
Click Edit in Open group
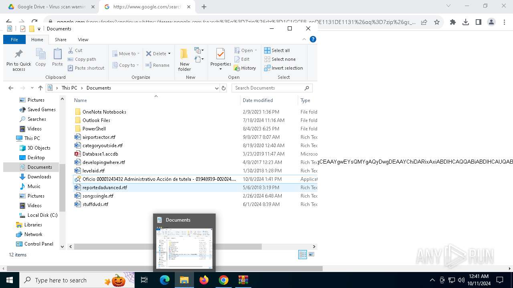click(x=242, y=59)
